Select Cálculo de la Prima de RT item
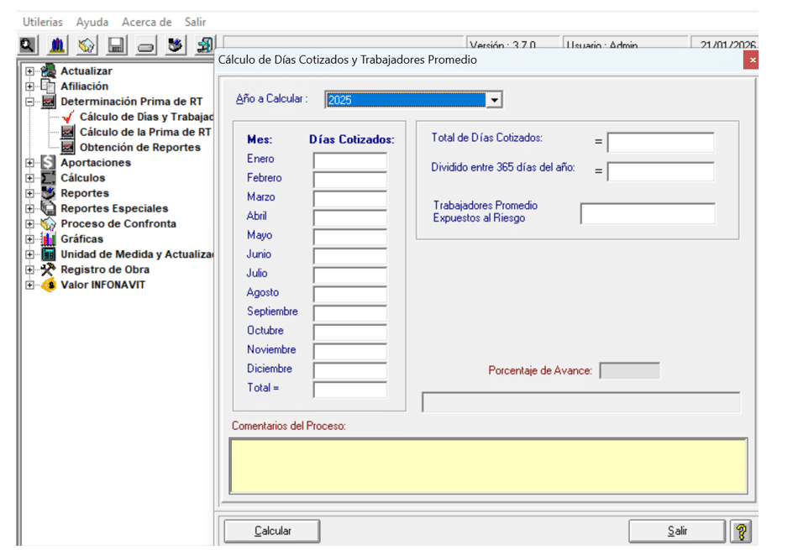This screenshot has width=798, height=550. point(144,132)
